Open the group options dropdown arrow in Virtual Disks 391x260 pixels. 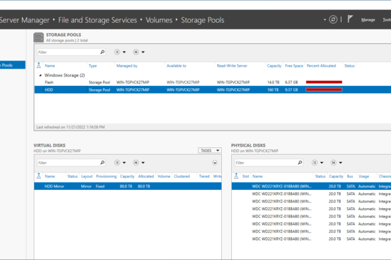click(143, 163)
